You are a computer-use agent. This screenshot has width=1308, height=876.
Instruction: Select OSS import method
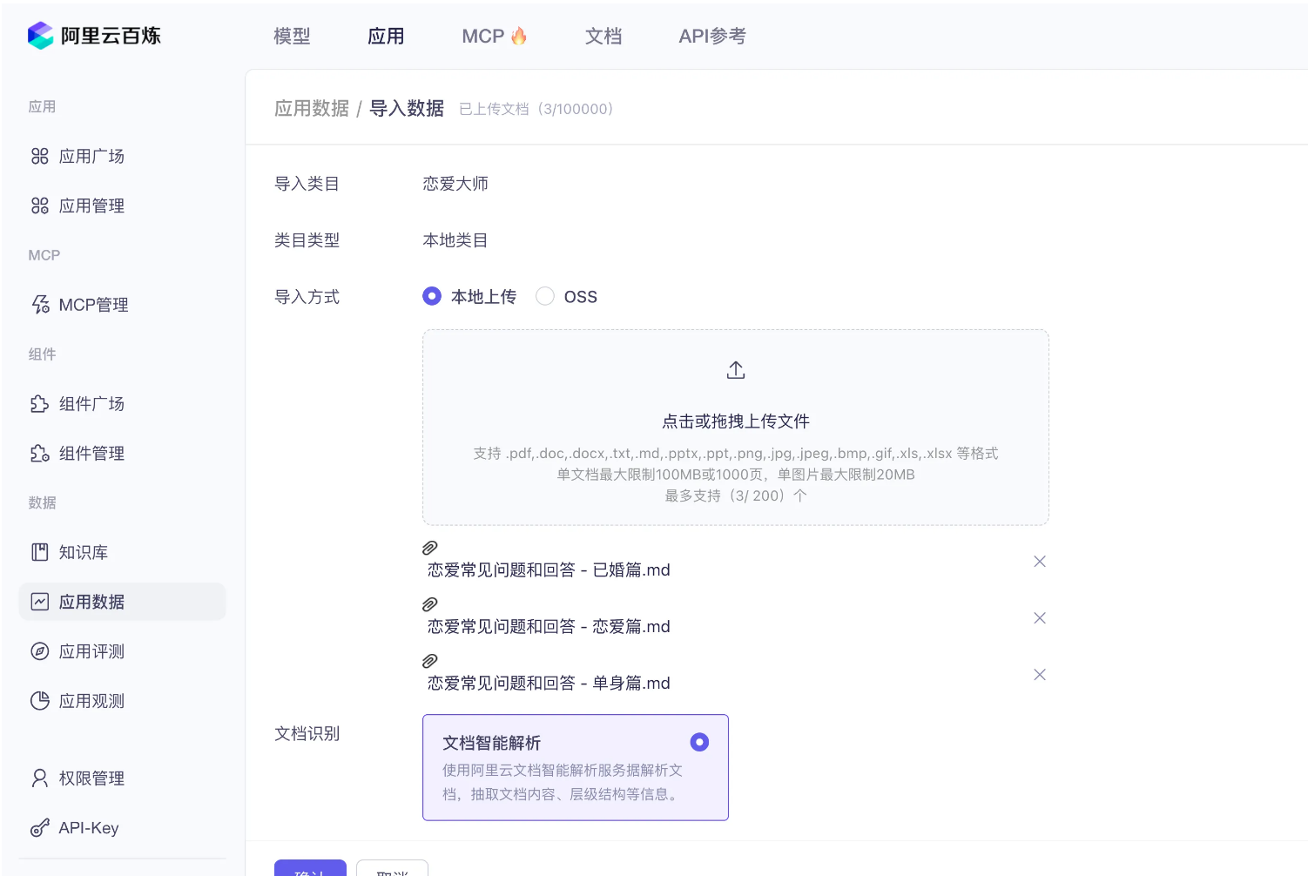[x=545, y=297]
